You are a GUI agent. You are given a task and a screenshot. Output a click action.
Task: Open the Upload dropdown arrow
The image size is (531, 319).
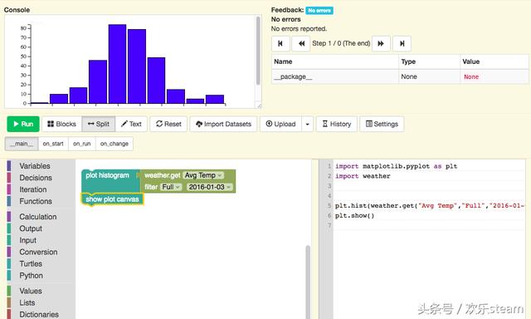[308, 124]
